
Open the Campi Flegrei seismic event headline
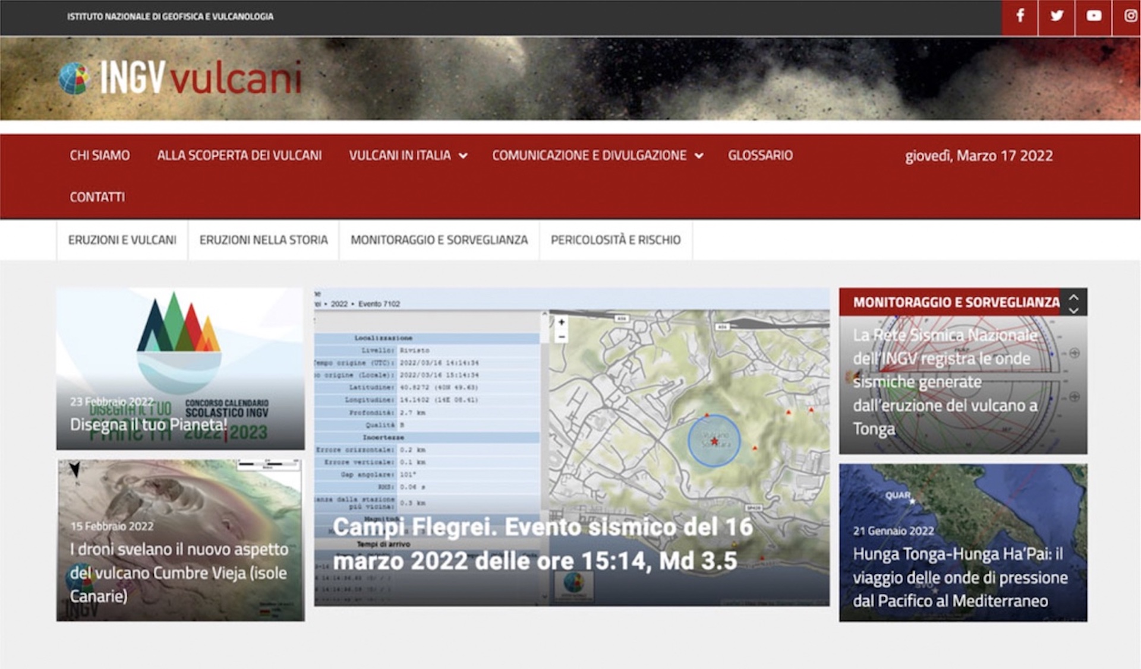543,544
